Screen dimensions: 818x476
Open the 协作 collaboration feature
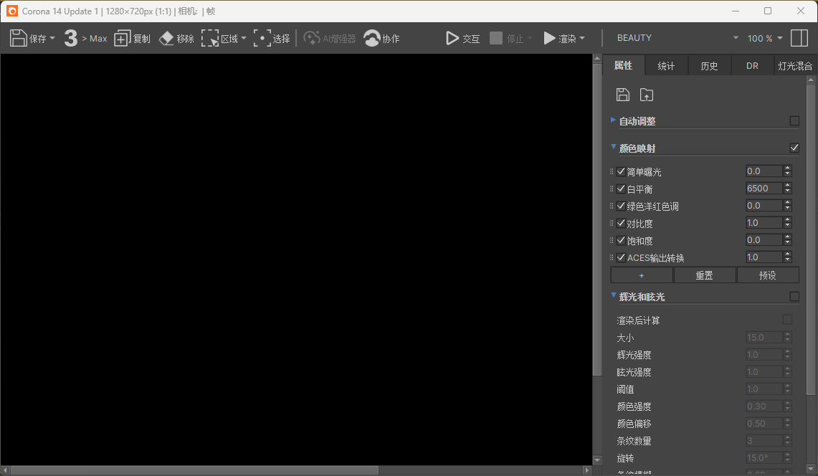click(372, 38)
